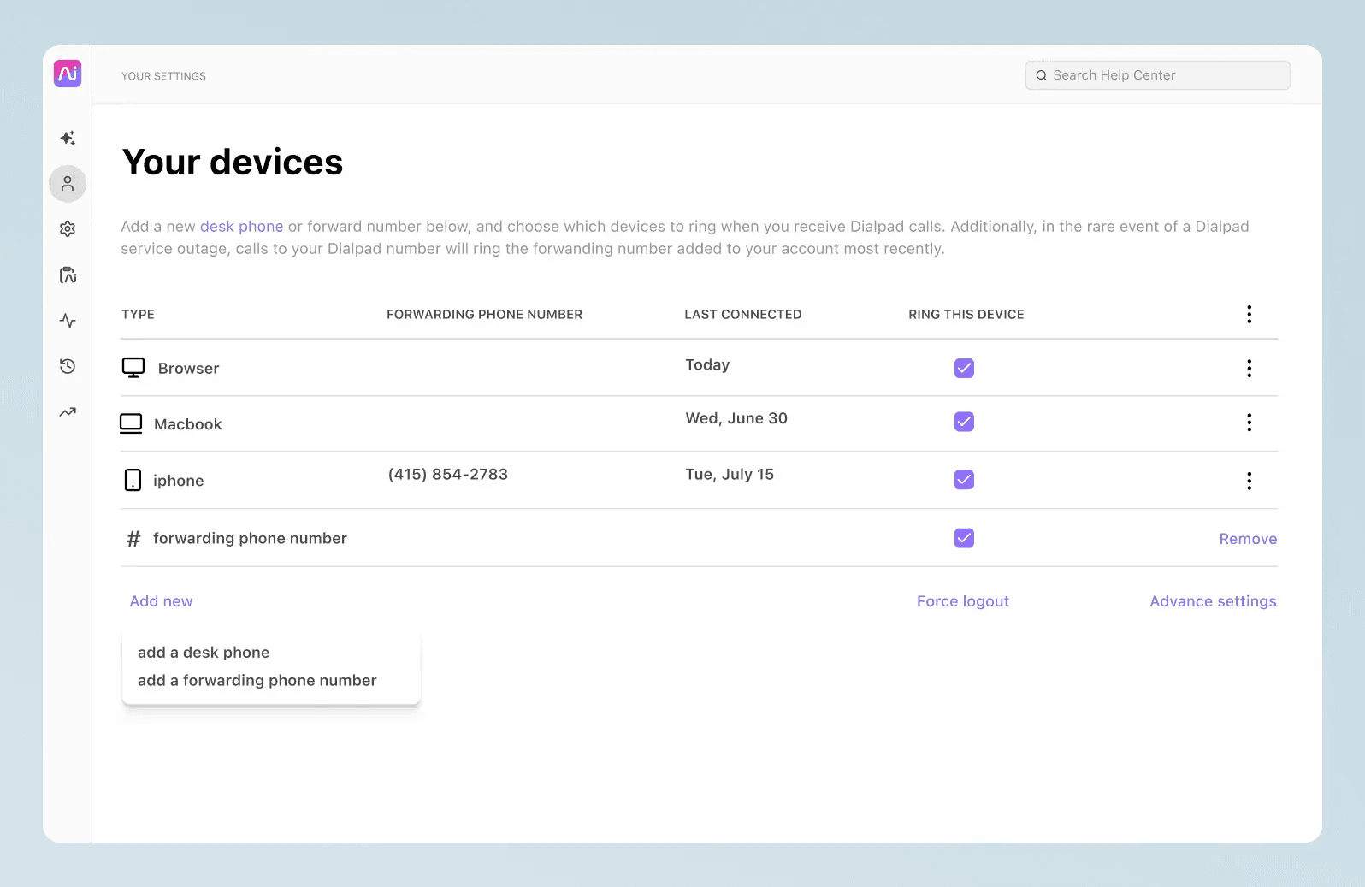Disable ringing on the iphone device
Screen dimensions: 1365x887
[x=964, y=479]
